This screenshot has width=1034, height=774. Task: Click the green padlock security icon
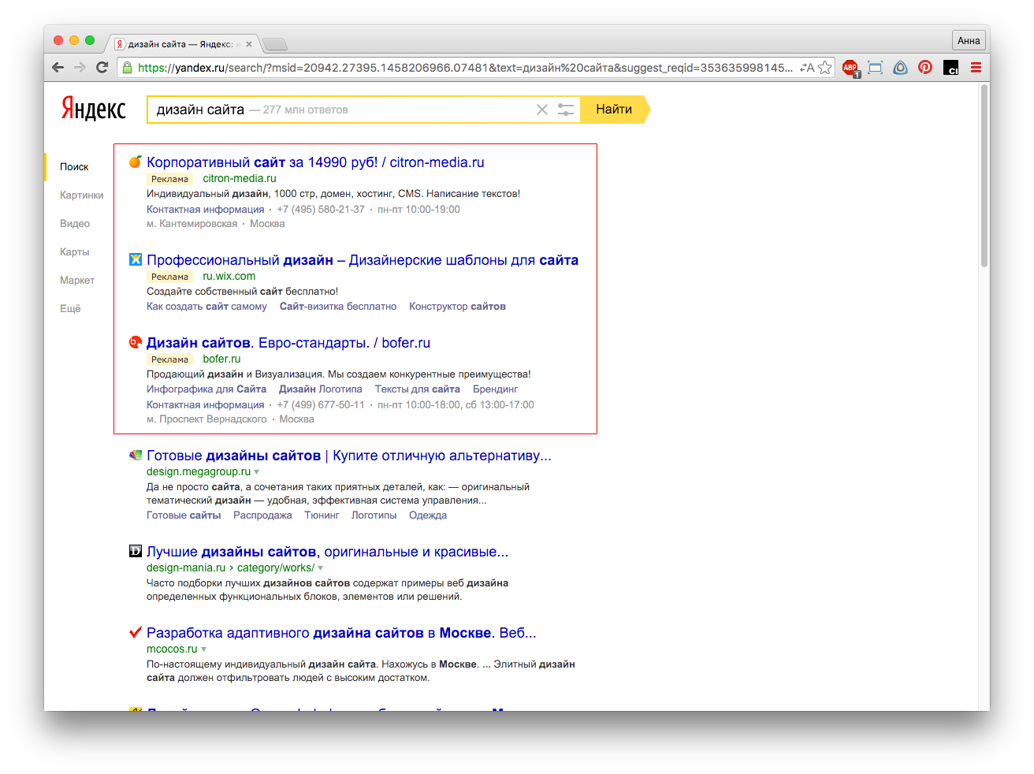point(127,67)
